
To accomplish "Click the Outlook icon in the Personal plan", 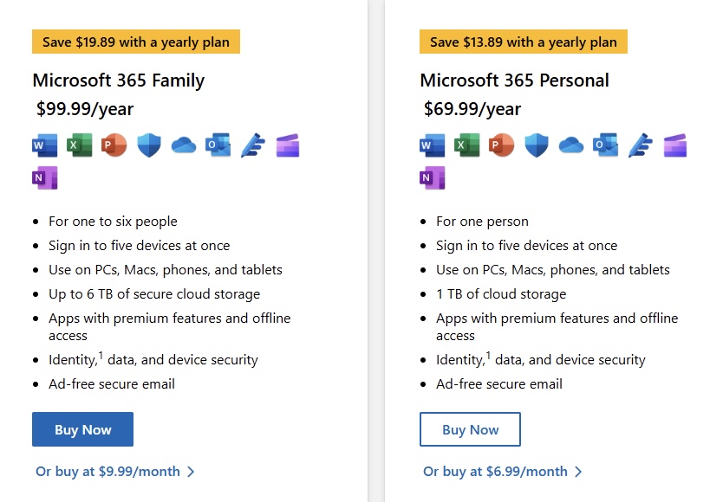I will click(x=605, y=145).
